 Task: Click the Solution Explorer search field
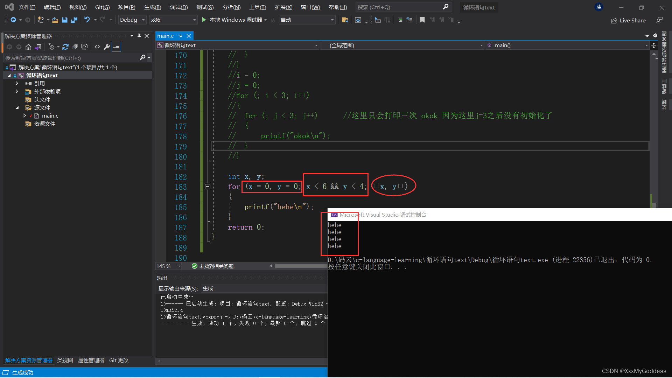pos(72,58)
